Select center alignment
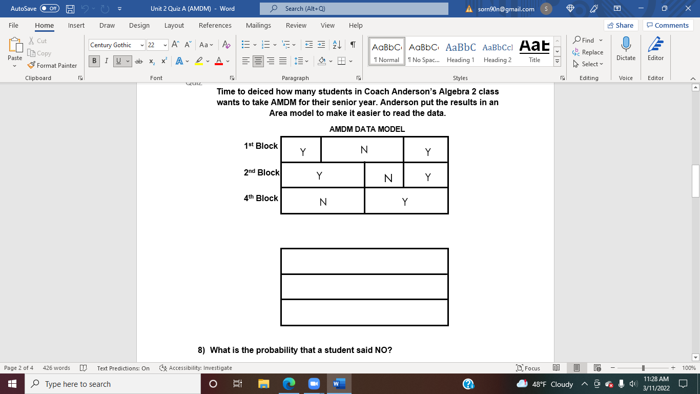This screenshot has width=700, height=394. [259, 61]
